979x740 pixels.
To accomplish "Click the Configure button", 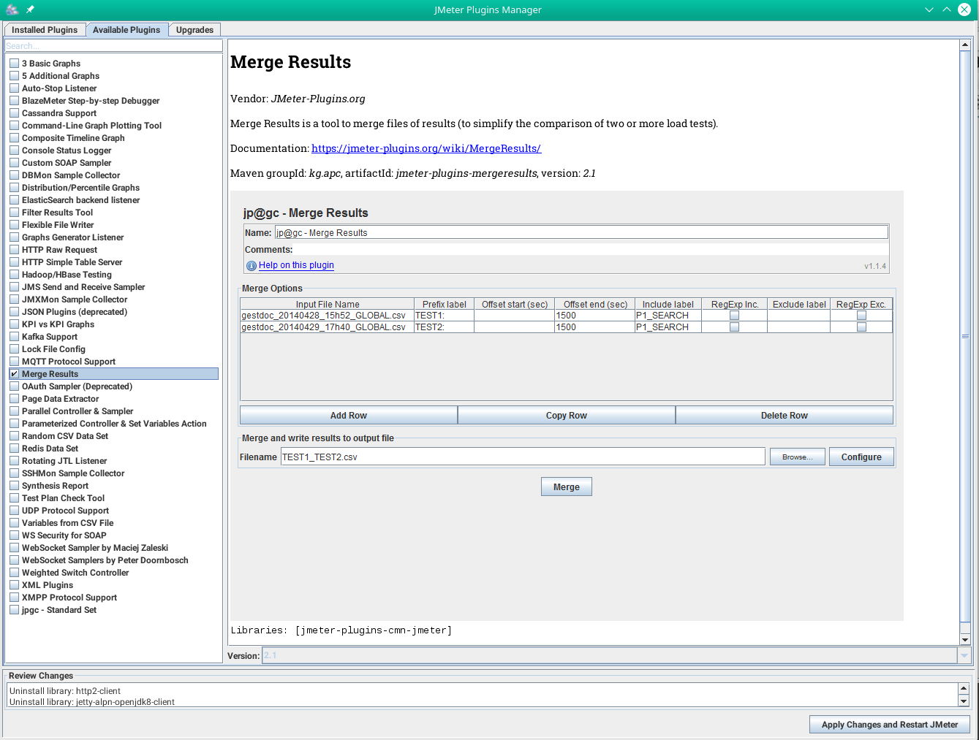I will click(x=861, y=457).
